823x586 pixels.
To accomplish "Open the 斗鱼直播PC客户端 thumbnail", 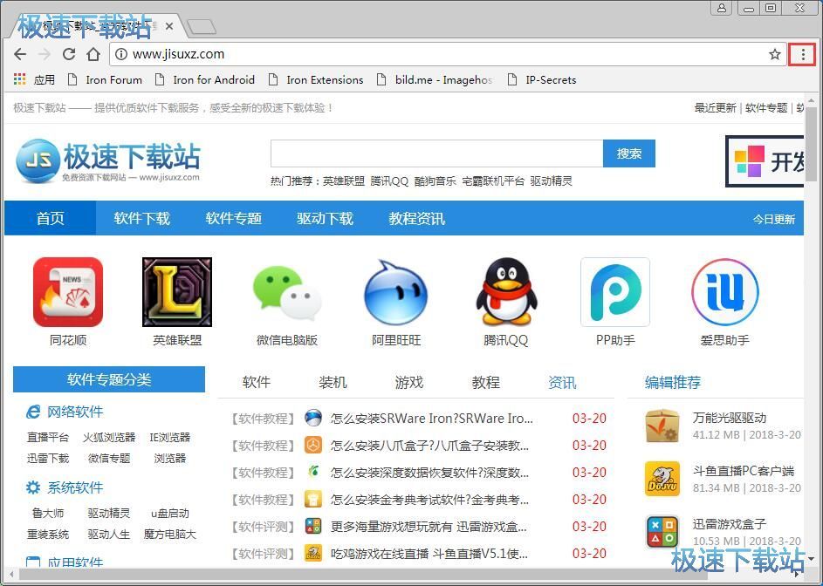I will click(662, 478).
